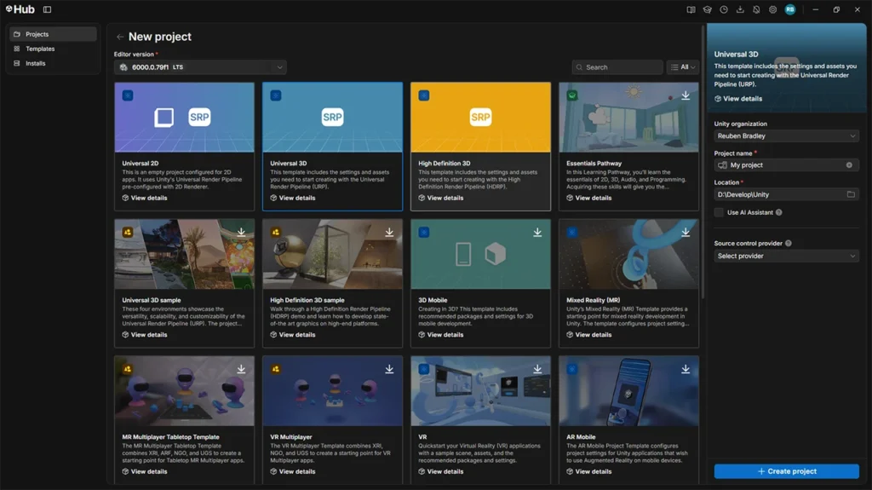Open the Projects sidebar tab
Screen dimensions: 872x490
coord(53,34)
